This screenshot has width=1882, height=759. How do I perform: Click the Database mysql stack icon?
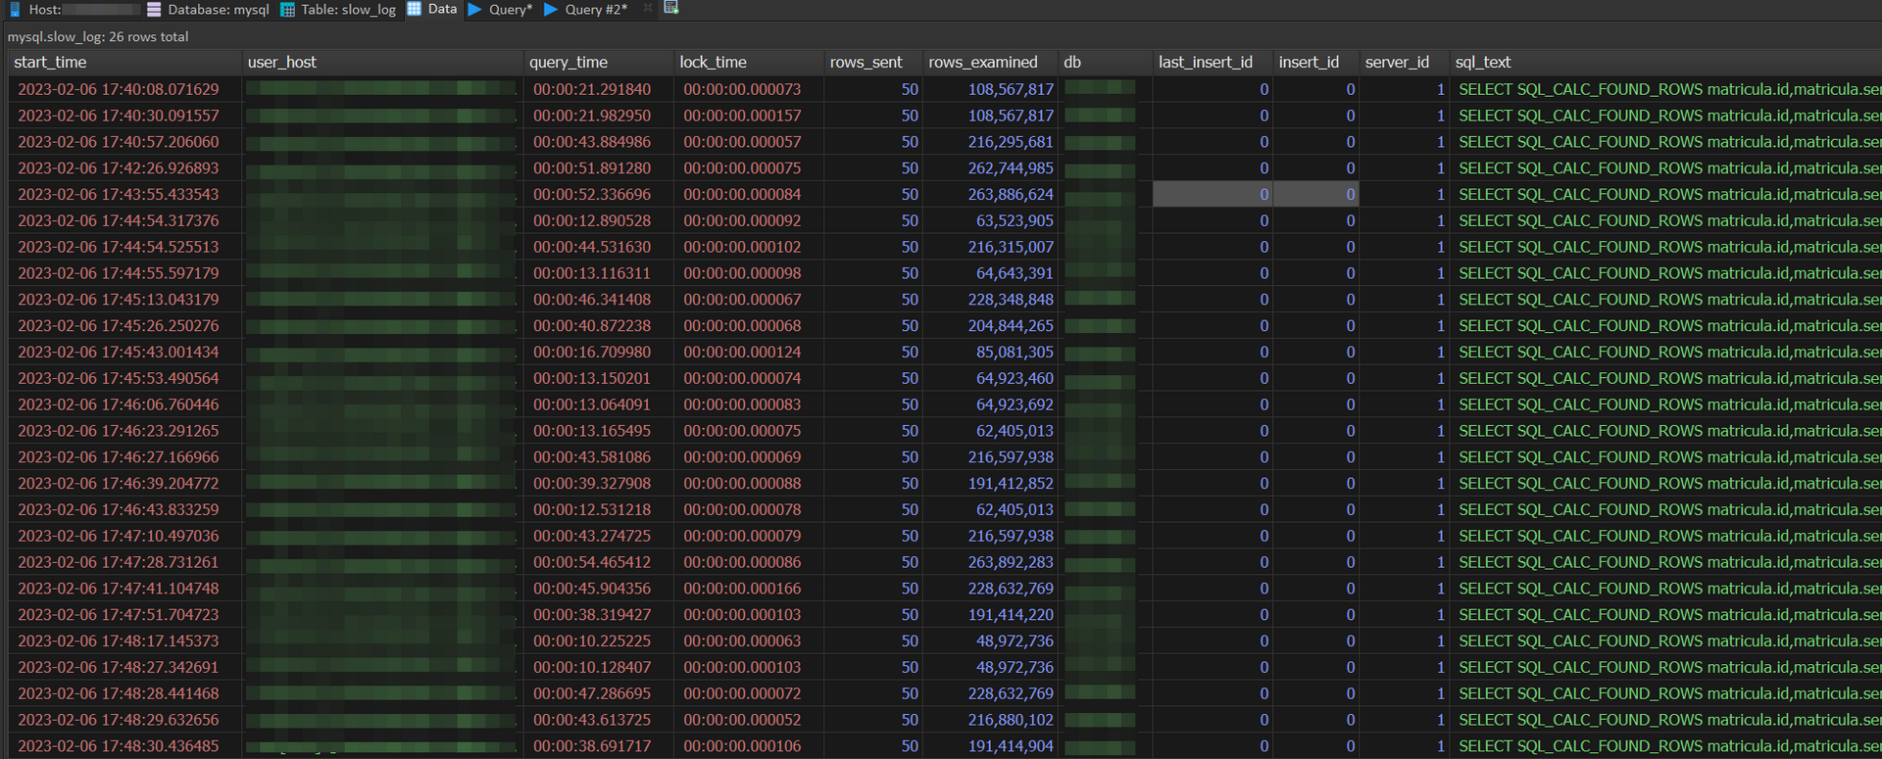pos(154,9)
